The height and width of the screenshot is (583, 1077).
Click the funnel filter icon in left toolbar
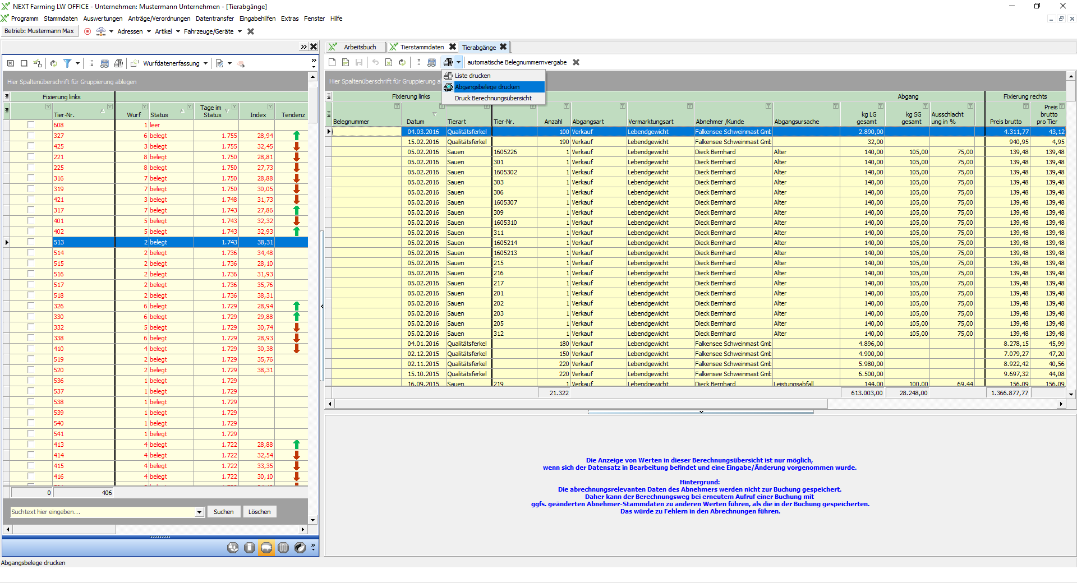[67, 63]
